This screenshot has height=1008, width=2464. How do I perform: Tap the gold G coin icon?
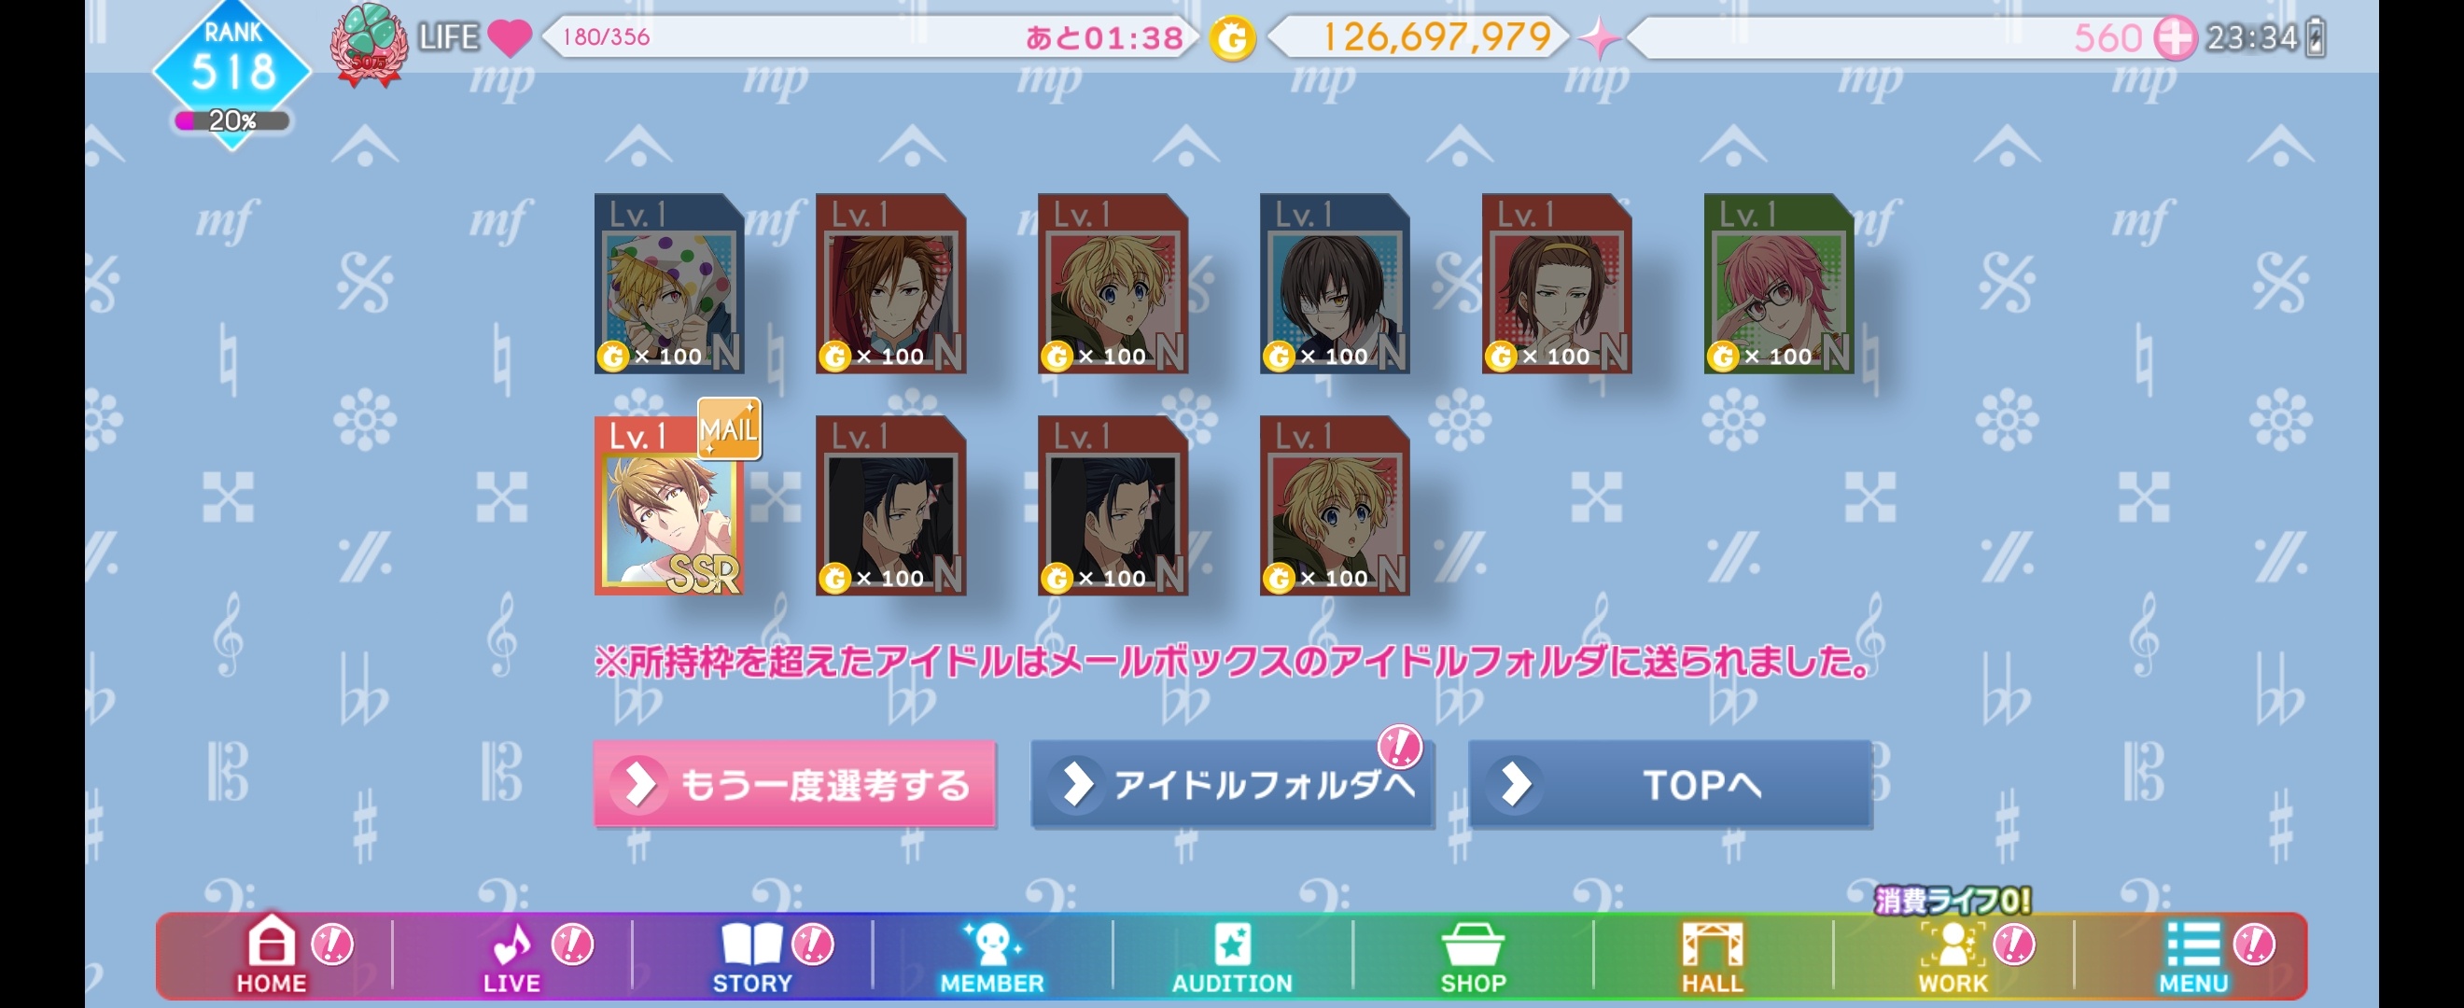[1233, 39]
